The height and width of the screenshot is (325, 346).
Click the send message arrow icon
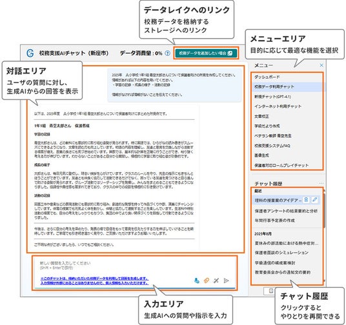coord(226,281)
